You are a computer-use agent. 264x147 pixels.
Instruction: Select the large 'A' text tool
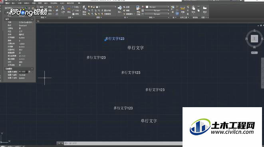tap(63, 8)
